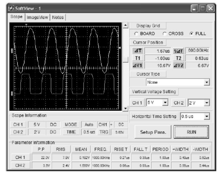The height and width of the screenshot is (173, 220).
Task: Open the Horizontal Time Setting dropdown
Action: (195, 117)
